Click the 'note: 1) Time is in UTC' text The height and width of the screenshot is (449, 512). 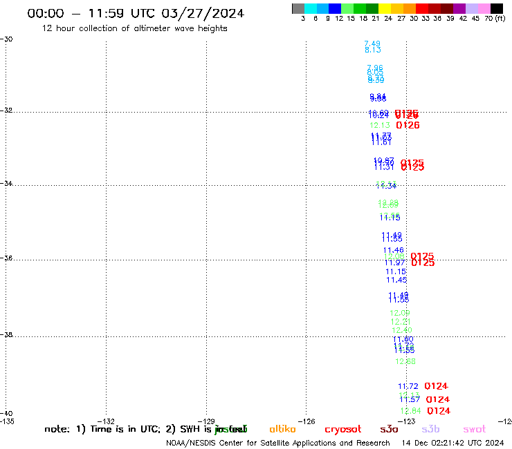102,429
